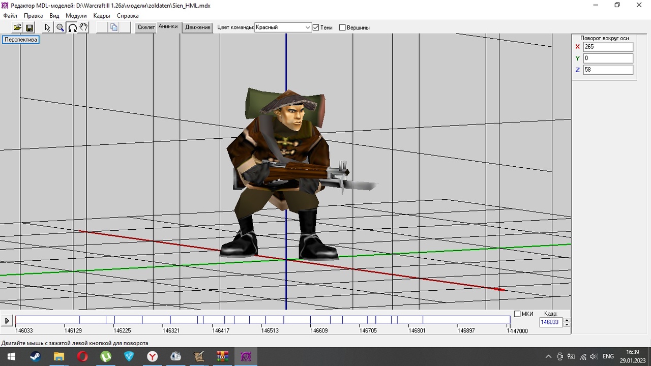Click the 146801 timeline label

click(417, 331)
